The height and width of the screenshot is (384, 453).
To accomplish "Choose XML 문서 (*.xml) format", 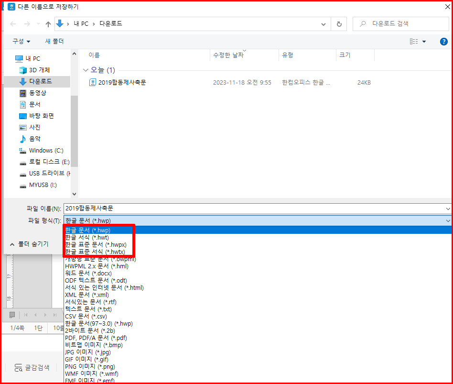I will point(87,295).
